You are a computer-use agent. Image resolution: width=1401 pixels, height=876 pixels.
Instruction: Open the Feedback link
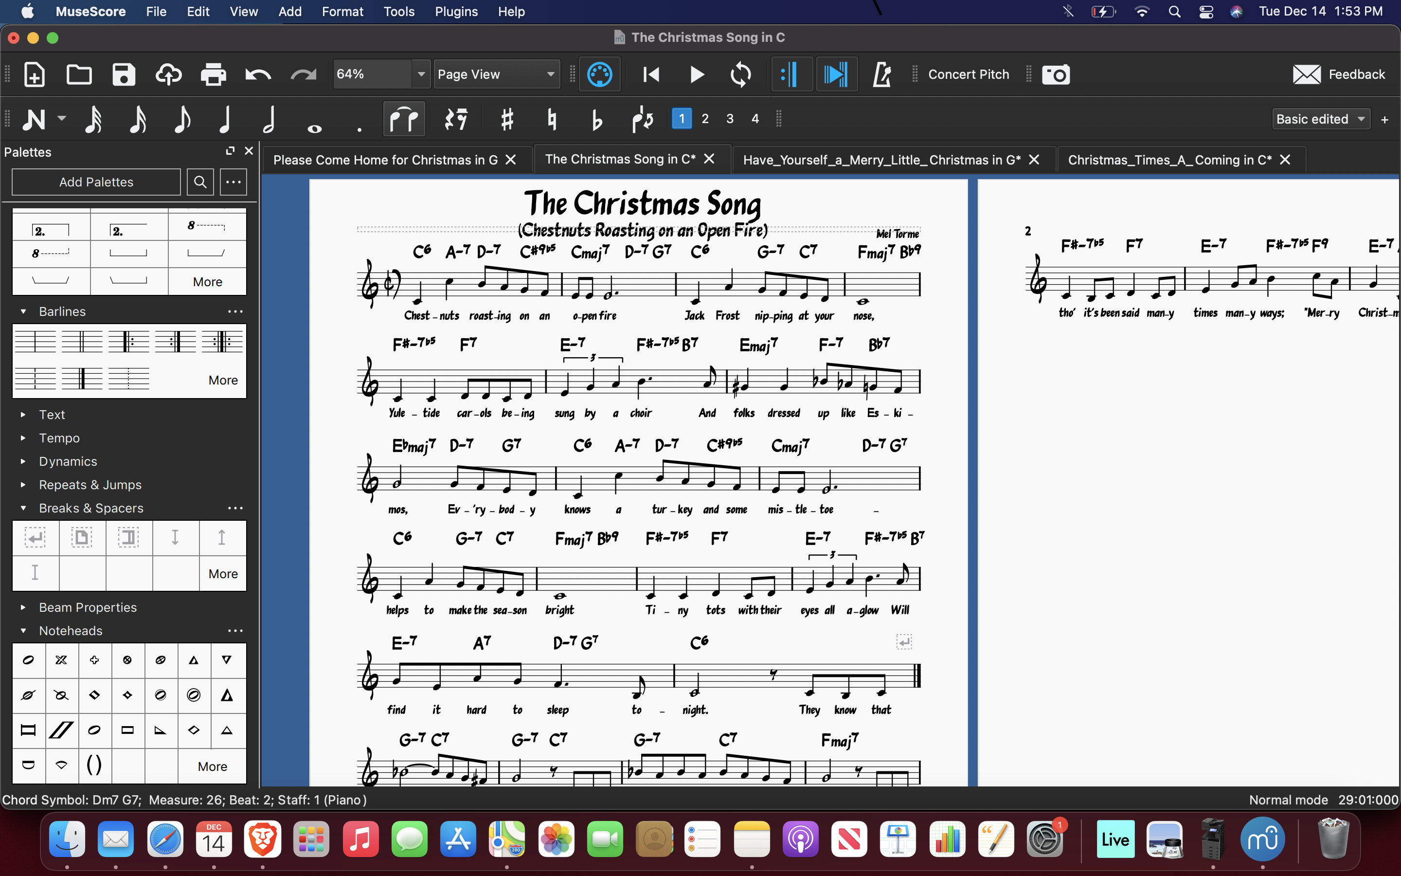(x=1338, y=75)
